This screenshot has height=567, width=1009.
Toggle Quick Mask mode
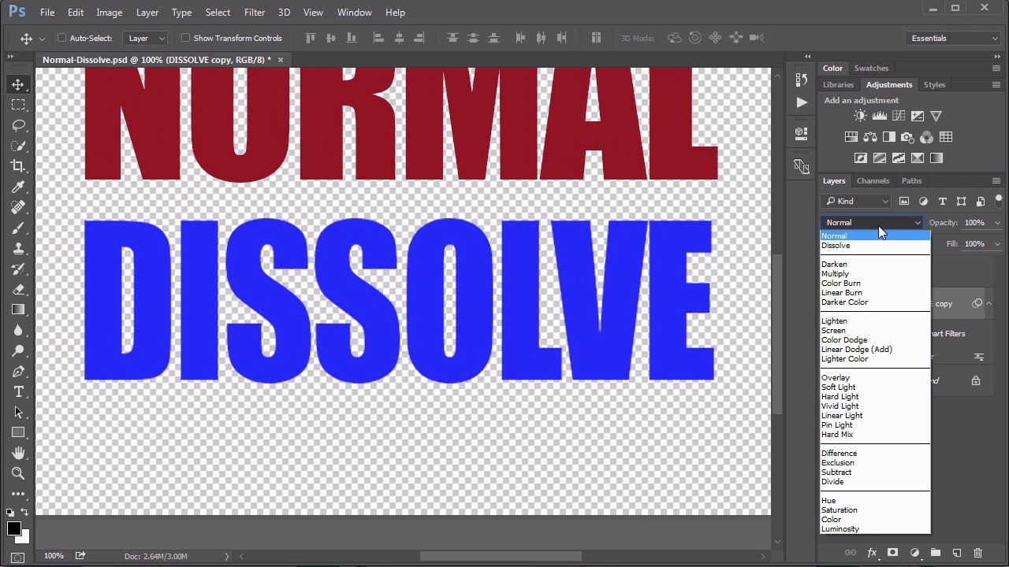point(18,558)
